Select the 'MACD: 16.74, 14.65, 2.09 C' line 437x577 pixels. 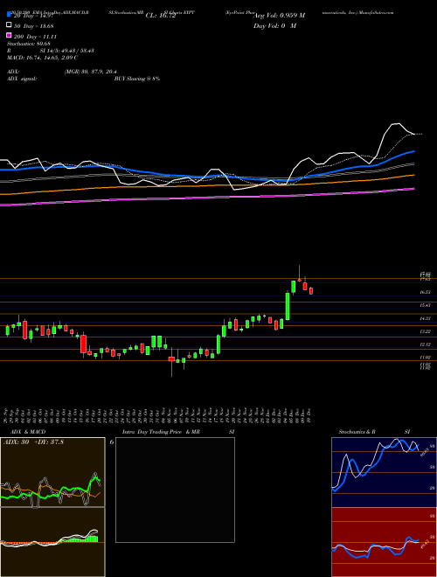pos(42,58)
